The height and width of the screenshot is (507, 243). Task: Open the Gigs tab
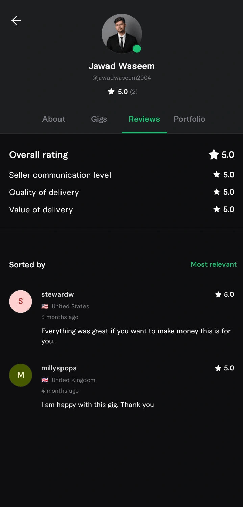[x=99, y=119]
